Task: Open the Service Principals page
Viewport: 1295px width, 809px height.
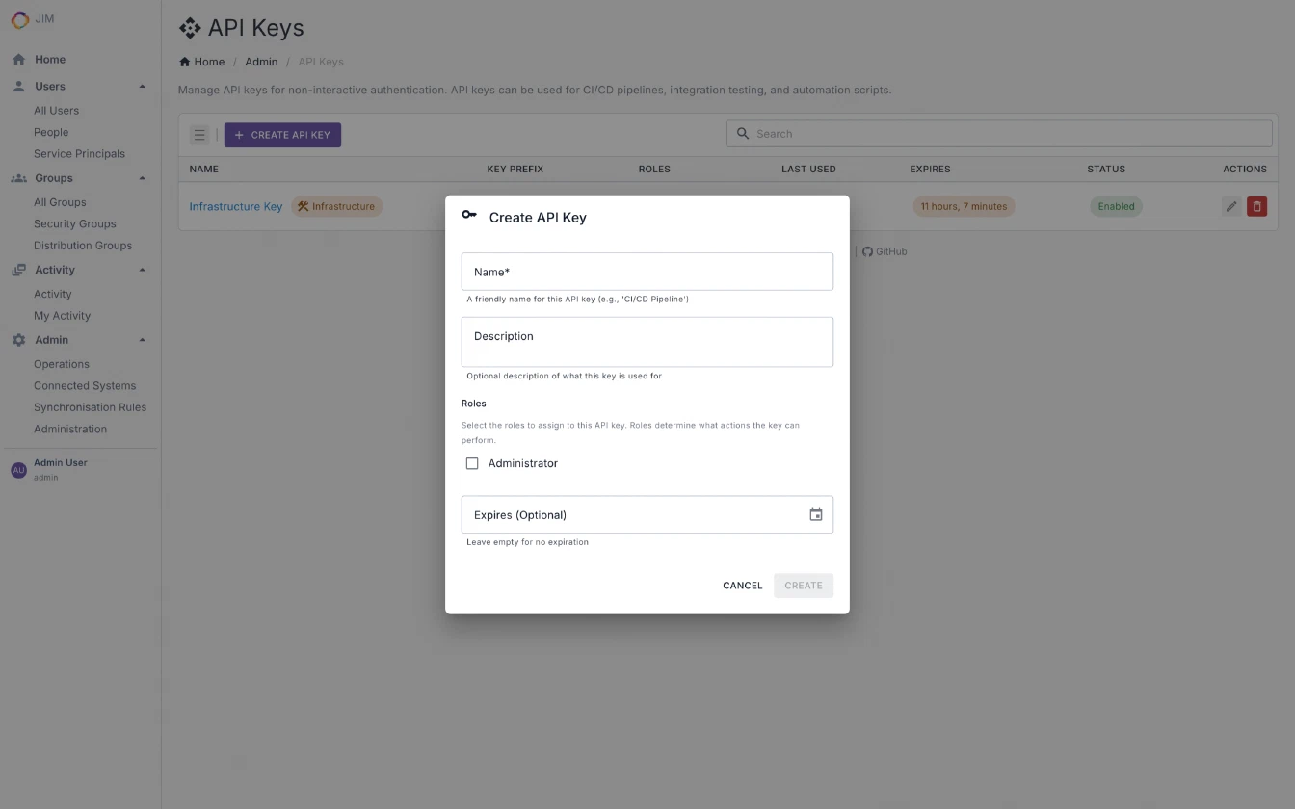Action: coord(79,153)
